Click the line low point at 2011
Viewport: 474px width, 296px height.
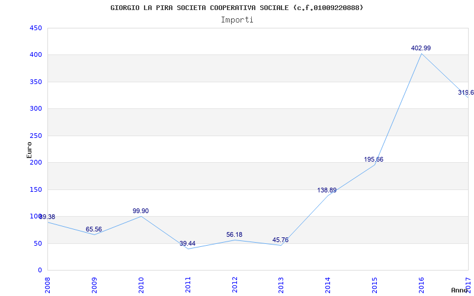coord(188,249)
